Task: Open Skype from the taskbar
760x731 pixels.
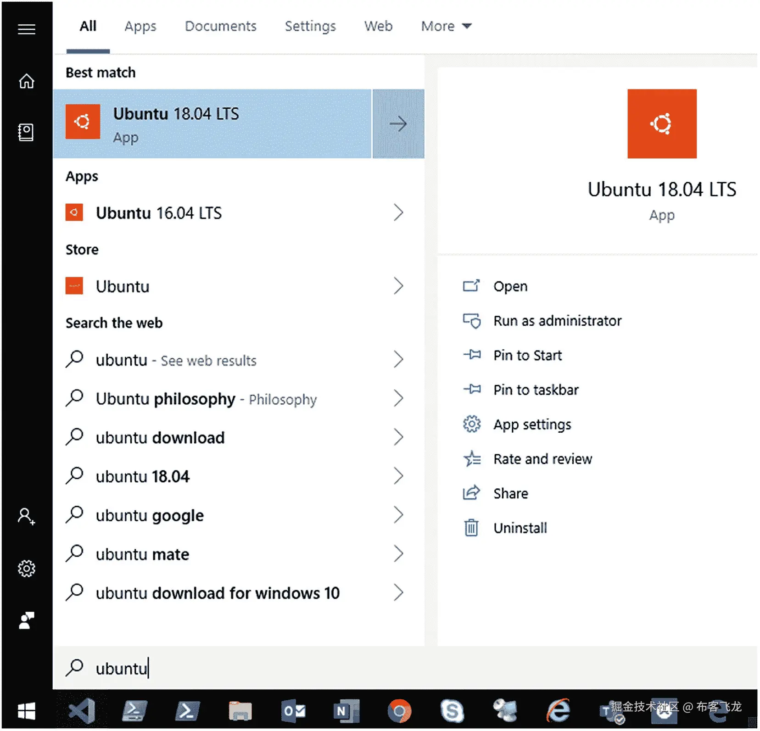Action: tap(452, 711)
